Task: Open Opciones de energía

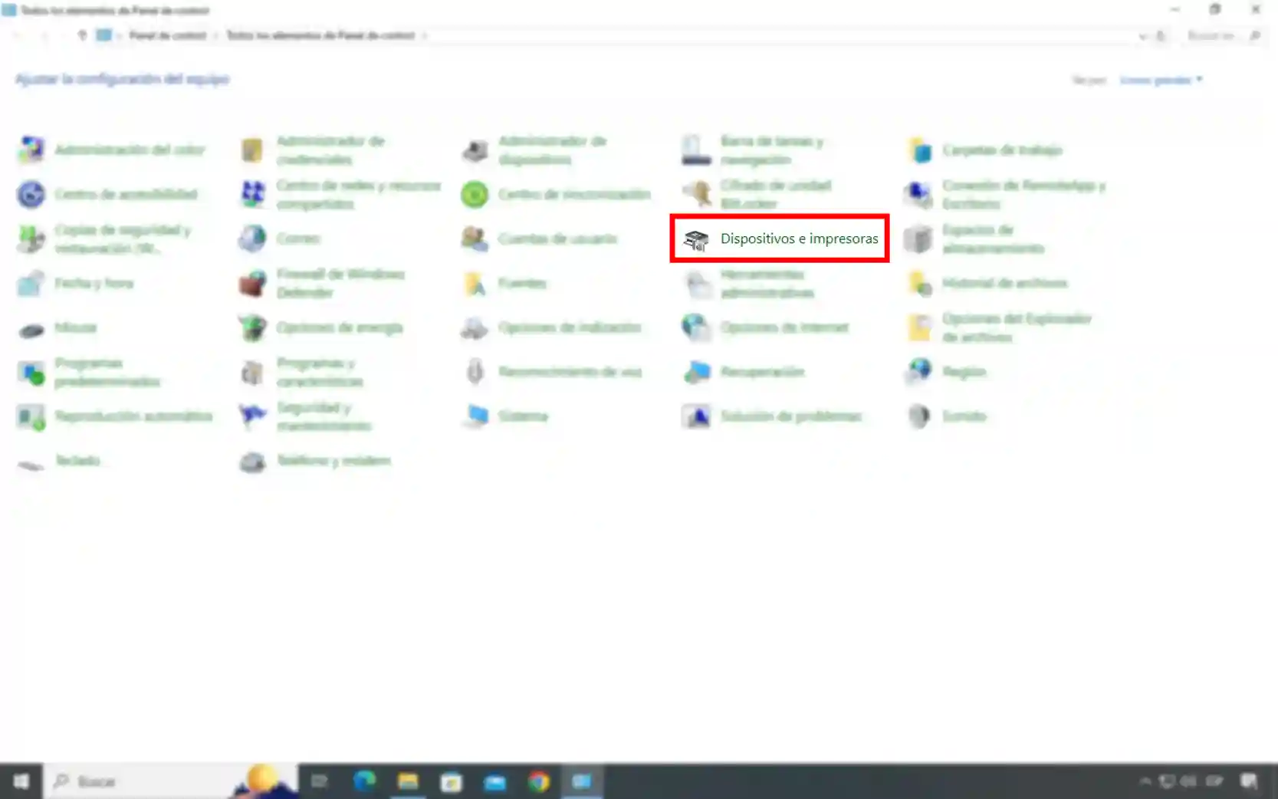Action: click(339, 327)
